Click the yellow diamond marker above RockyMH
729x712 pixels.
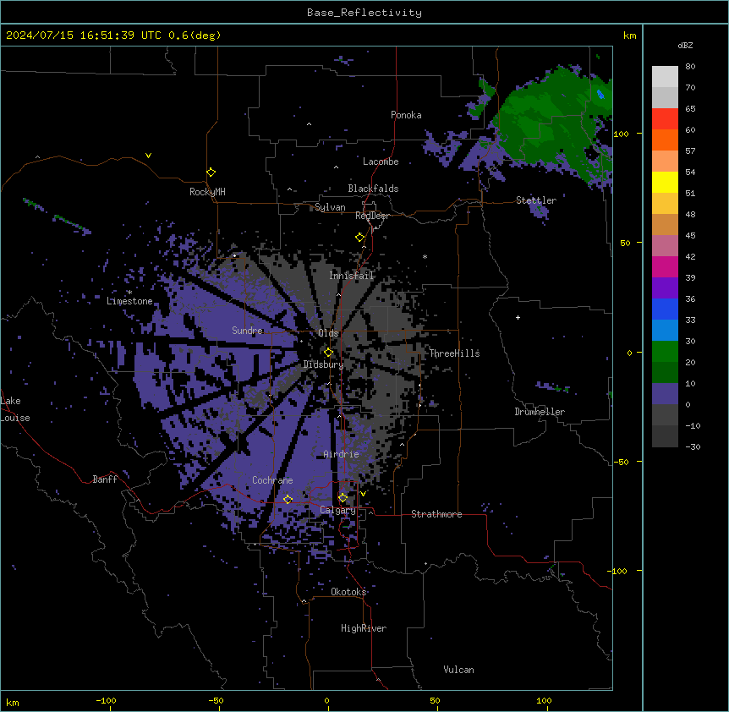click(211, 173)
